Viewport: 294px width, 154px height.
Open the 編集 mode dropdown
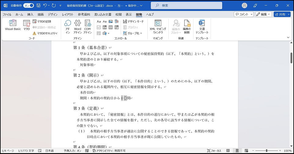(x=263, y=14)
